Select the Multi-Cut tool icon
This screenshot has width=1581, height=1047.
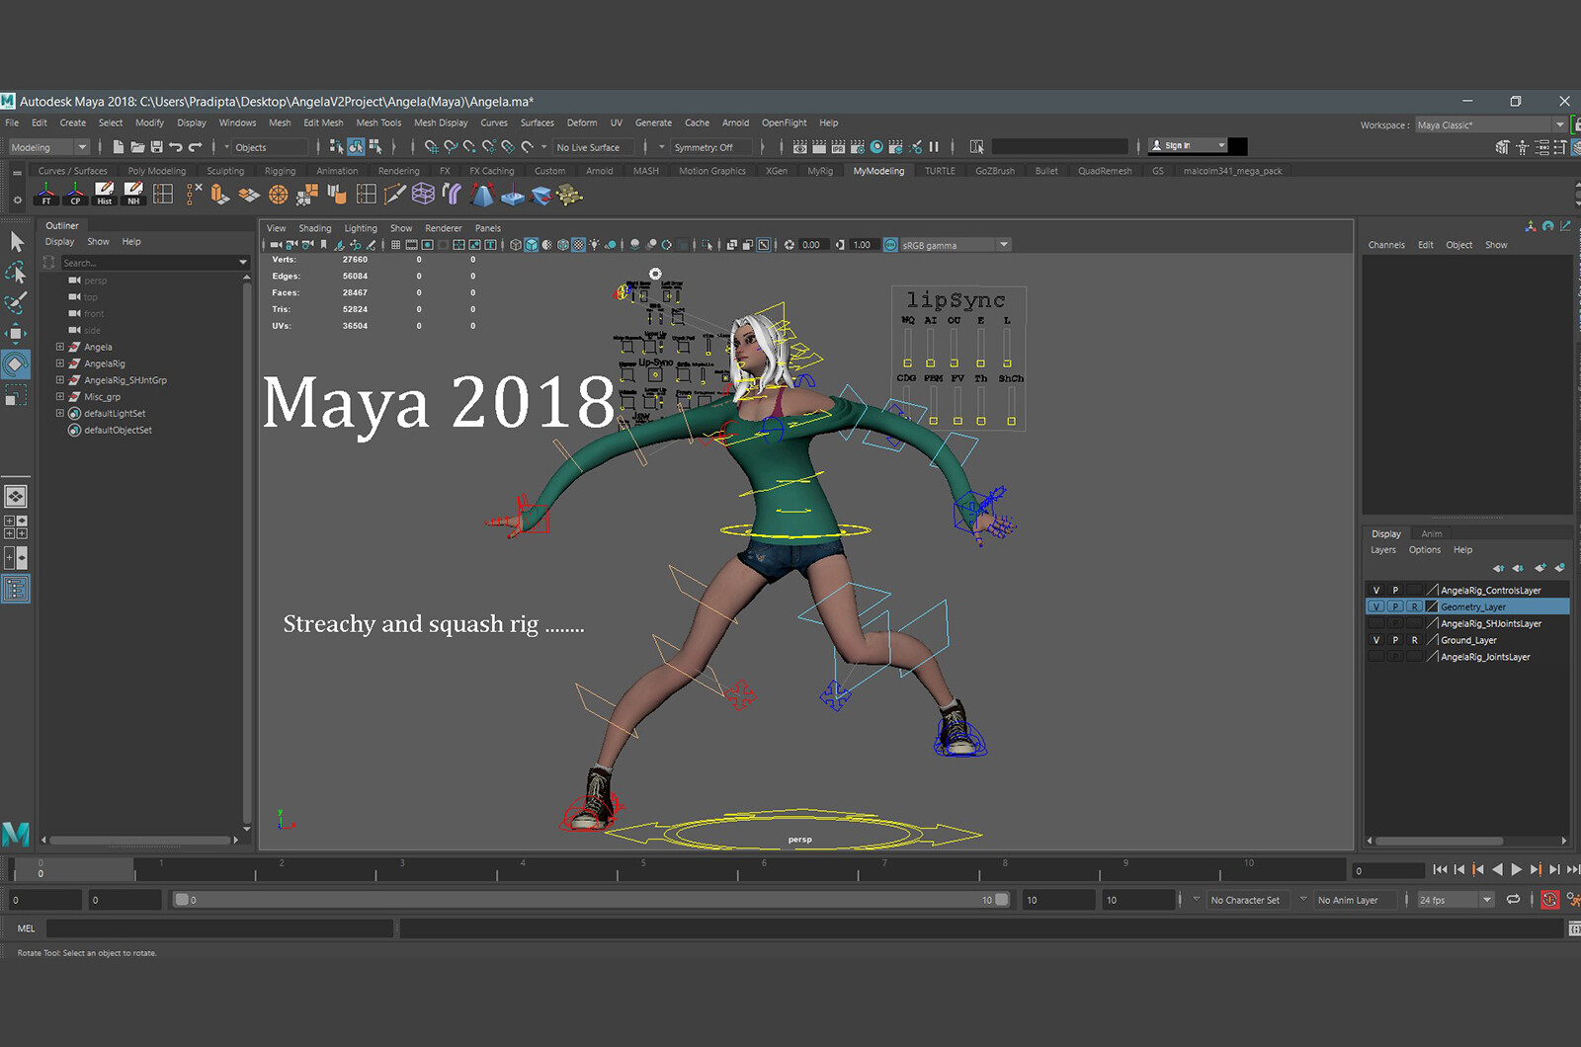(x=393, y=196)
